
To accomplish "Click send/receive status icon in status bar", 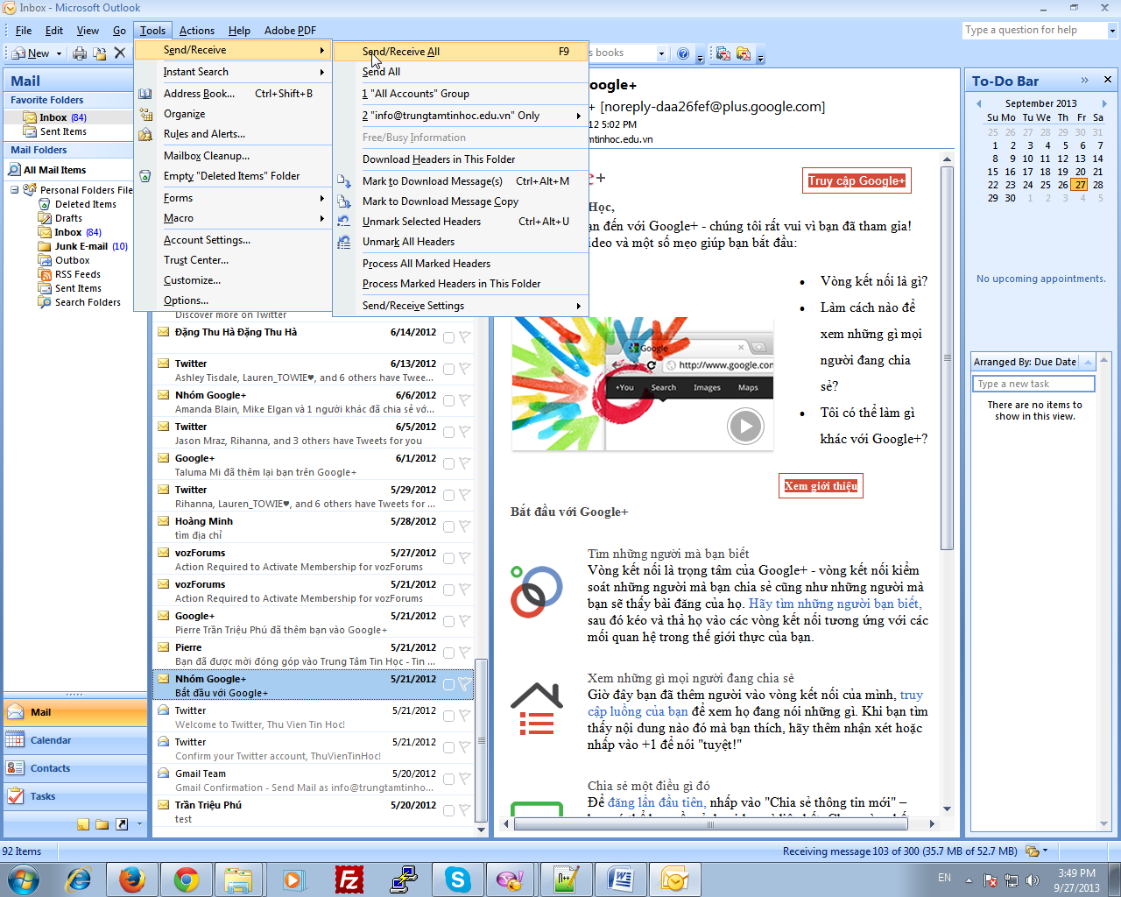I will [1032, 851].
